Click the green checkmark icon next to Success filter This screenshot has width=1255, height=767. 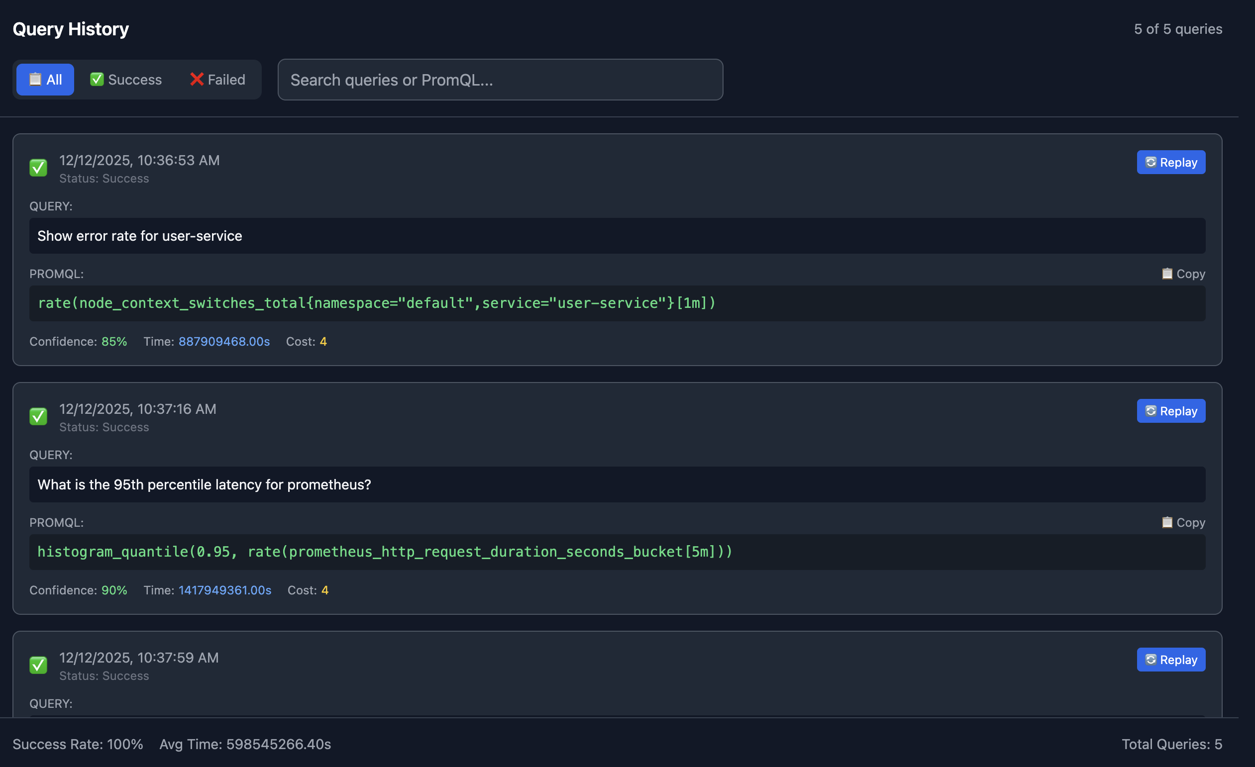(x=97, y=80)
